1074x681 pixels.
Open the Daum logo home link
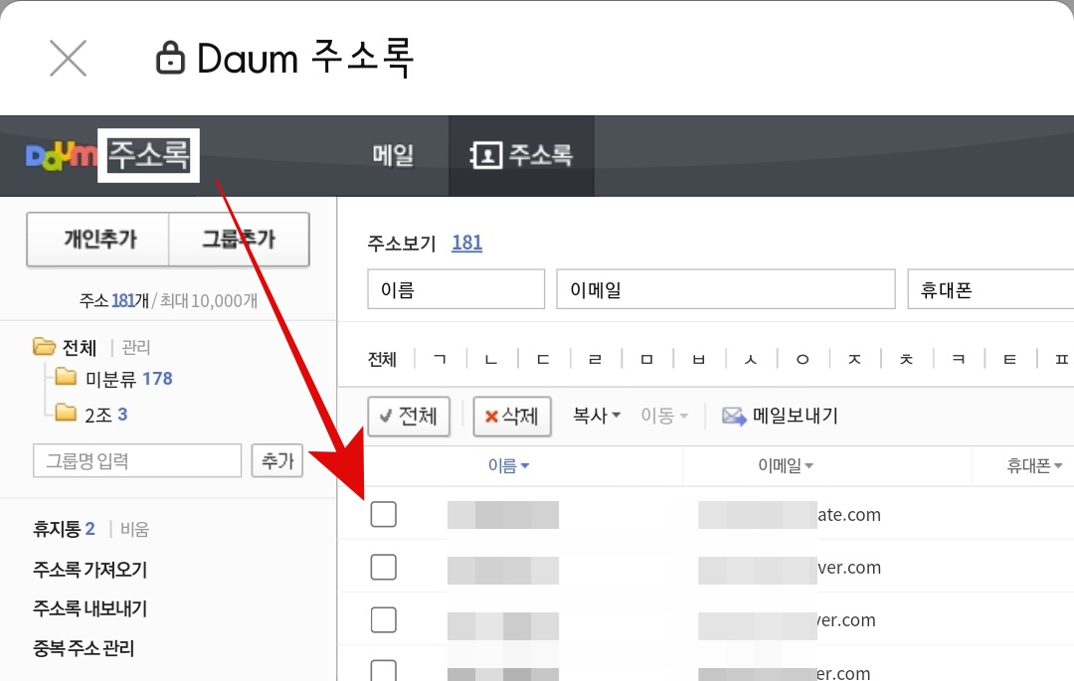pos(62,155)
